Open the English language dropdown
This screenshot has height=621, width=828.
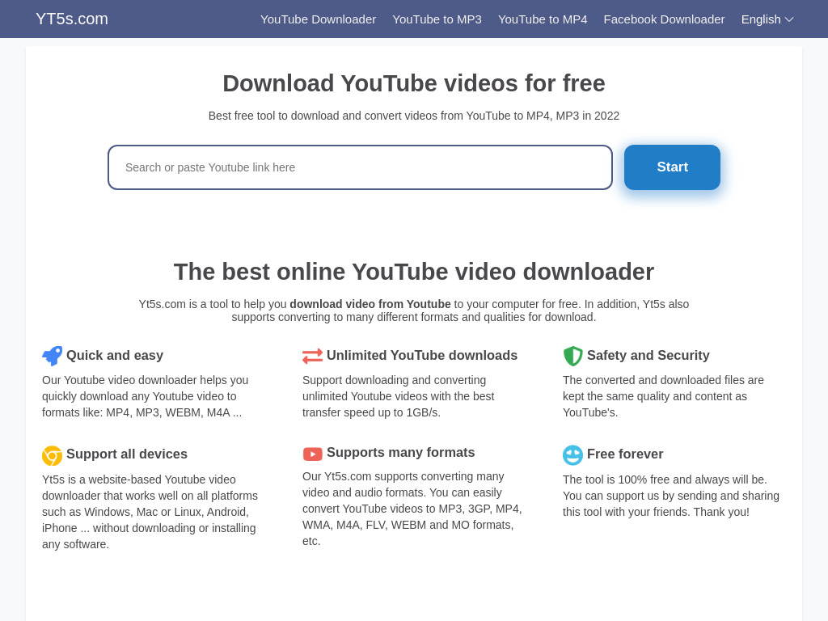coord(767,19)
